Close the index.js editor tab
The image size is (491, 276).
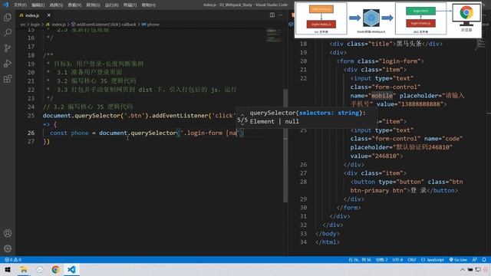click(x=49, y=15)
